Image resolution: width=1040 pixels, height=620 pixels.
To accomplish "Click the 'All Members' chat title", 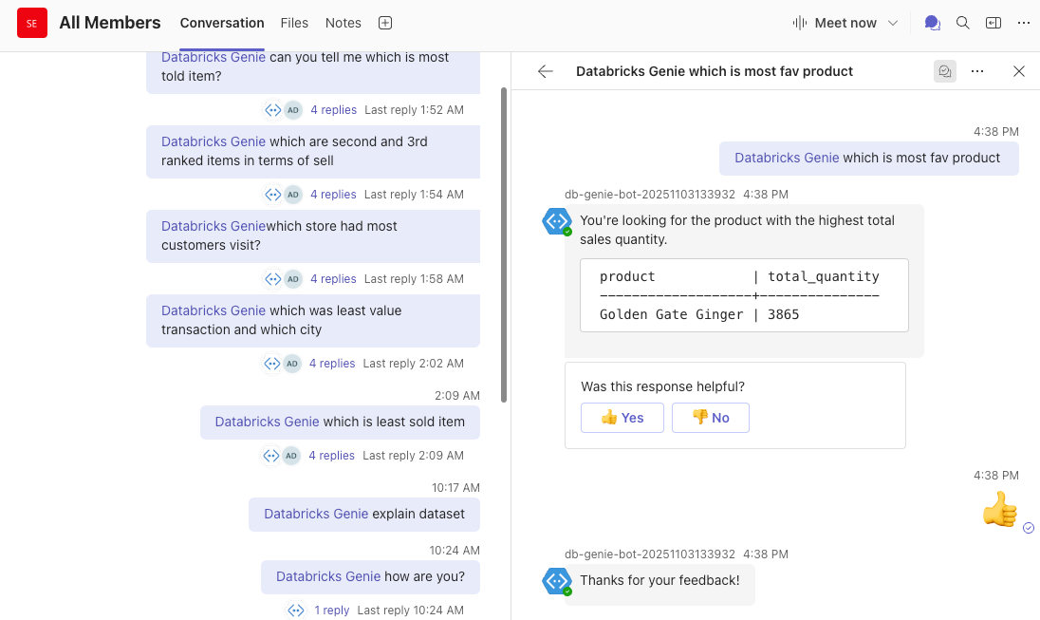I will point(110,23).
